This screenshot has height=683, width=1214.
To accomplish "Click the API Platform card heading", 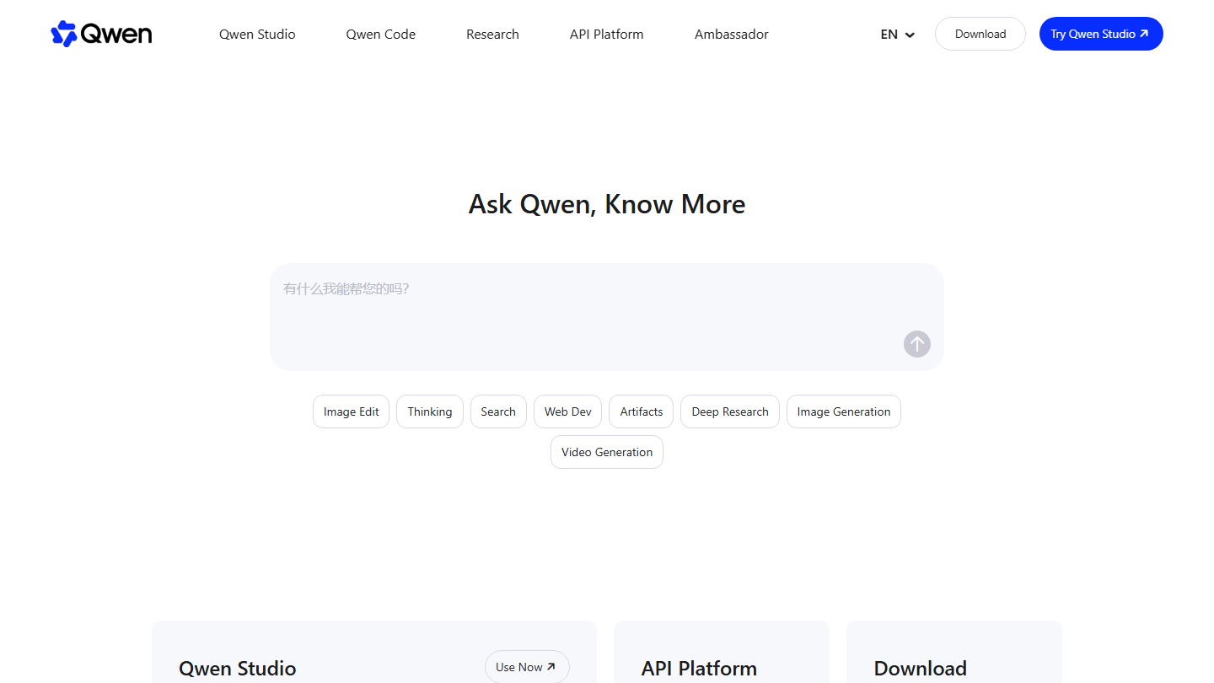I will tap(699, 669).
